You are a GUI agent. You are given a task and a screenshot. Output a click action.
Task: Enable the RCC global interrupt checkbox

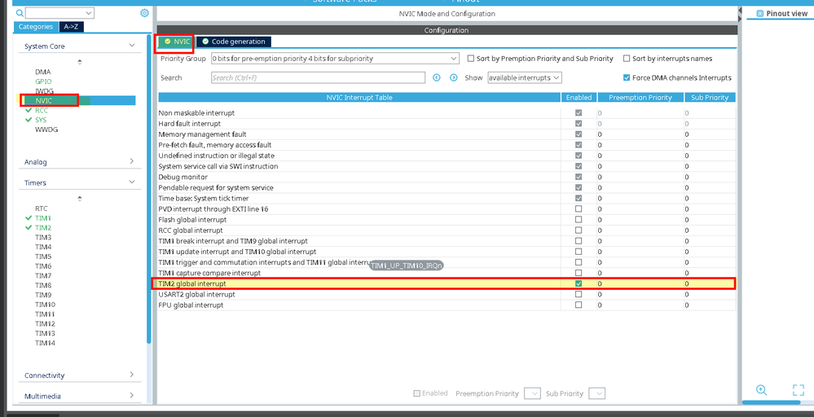579,230
